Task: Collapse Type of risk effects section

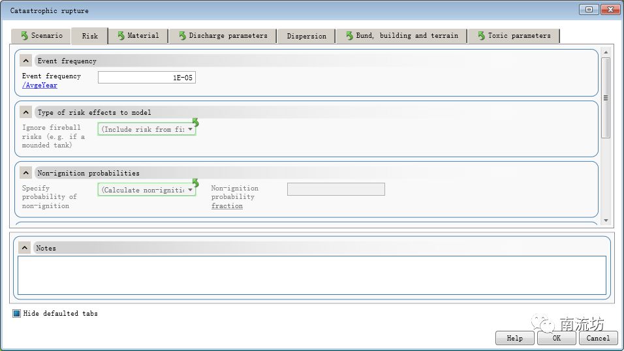Action: click(x=25, y=112)
